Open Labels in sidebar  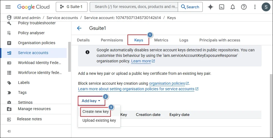pos(24,83)
